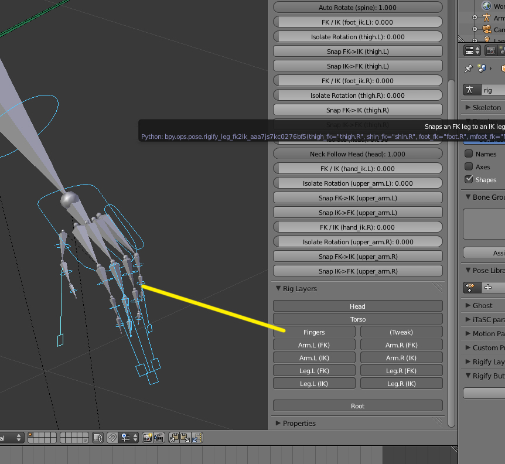
Task: Click the camera object icon in outliner
Action: (487, 29)
